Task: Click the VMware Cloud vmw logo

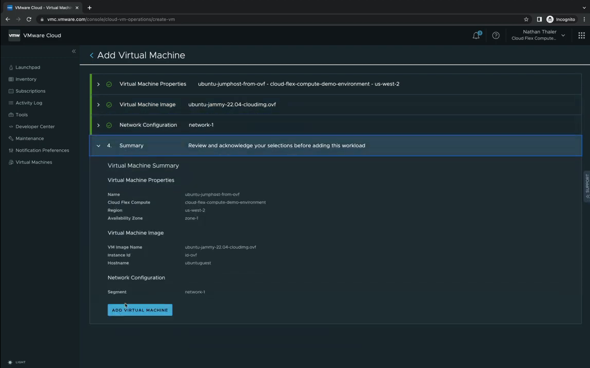Action: [14, 35]
